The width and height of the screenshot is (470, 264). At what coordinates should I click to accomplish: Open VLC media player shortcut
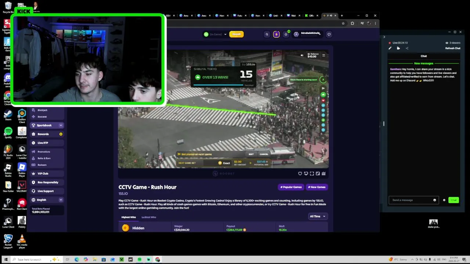click(x=22, y=241)
